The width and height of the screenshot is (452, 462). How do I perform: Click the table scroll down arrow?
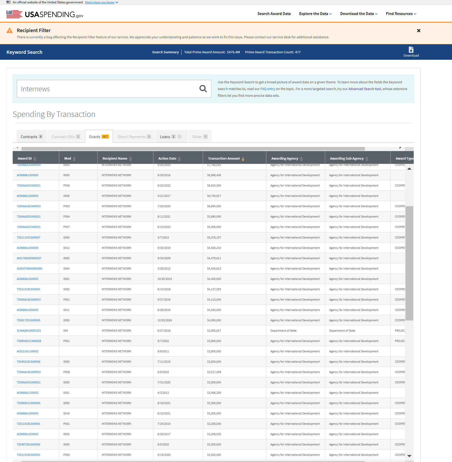click(x=409, y=456)
